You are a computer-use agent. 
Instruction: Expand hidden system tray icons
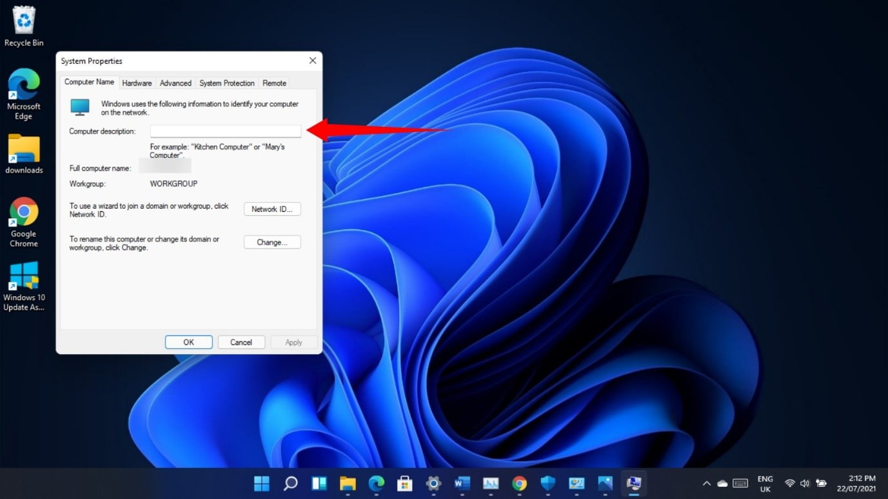[x=707, y=484]
